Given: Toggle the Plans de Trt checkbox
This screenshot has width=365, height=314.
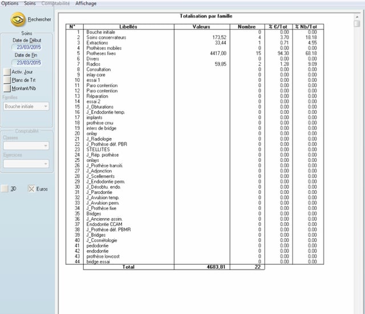Looking at the screenshot, I should click(7, 80).
